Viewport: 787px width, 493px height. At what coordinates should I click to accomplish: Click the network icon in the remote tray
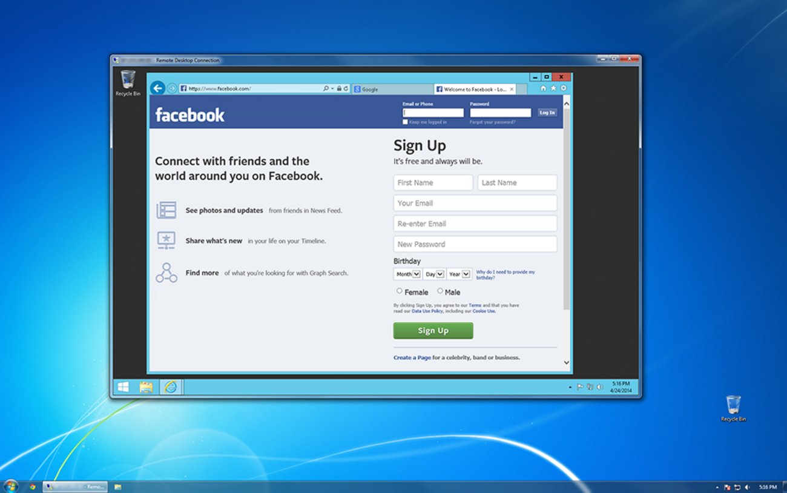(x=590, y=387)
